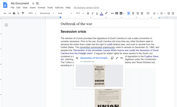Click the left indent ruler marker

60,17
